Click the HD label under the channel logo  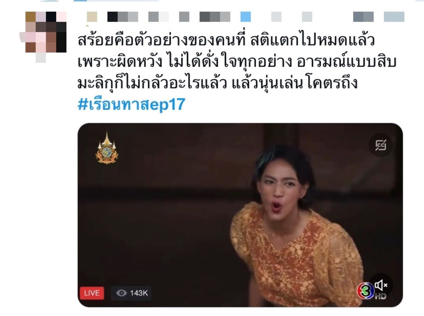(x=381, y=296)
